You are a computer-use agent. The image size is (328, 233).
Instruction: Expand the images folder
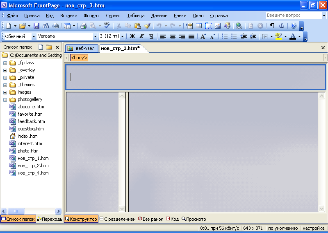click(x=5, y=92)
